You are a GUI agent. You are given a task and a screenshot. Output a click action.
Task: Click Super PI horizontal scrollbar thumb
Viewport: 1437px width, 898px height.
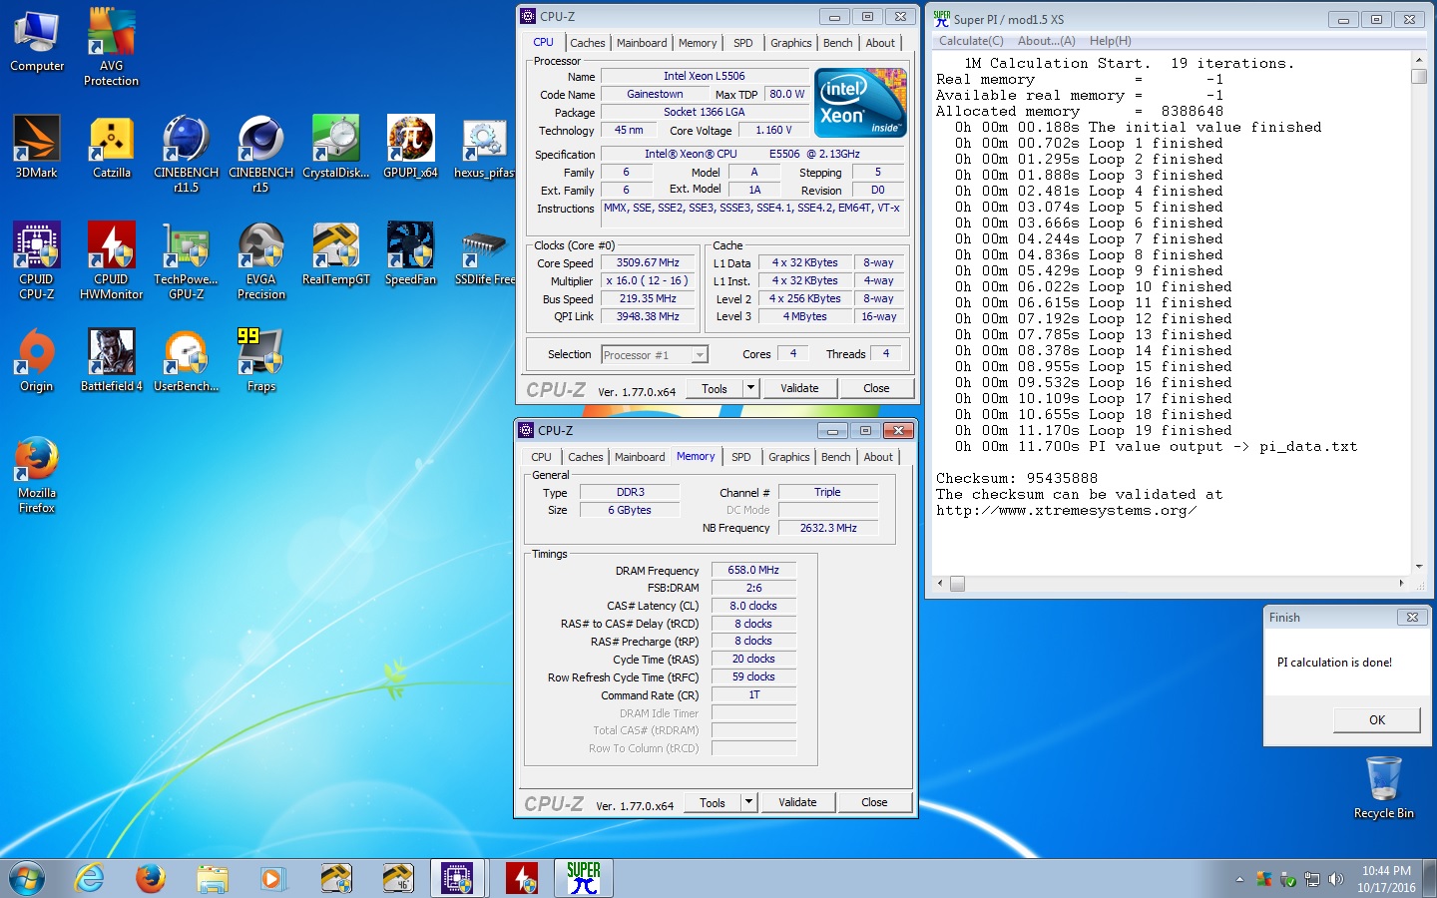click(x=958, y=584)
